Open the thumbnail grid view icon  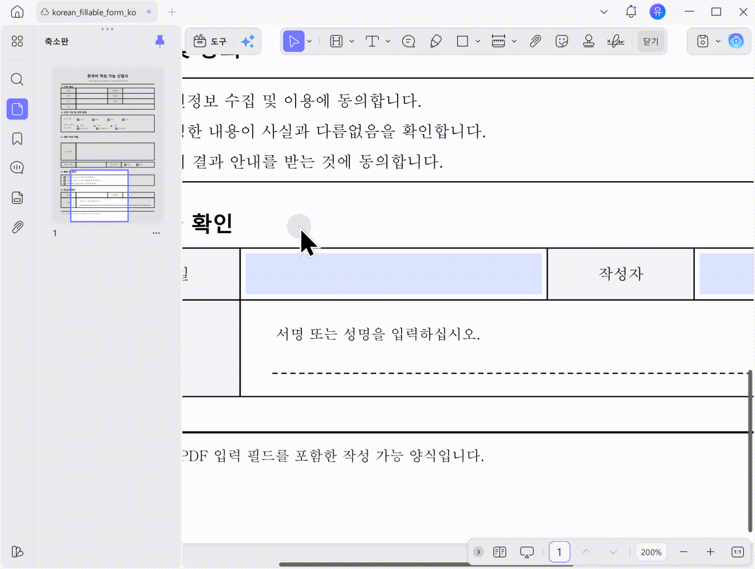point(17,41)
